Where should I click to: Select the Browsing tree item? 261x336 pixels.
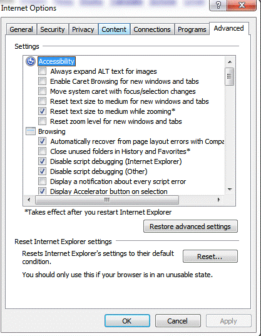[x=52, y=131]
